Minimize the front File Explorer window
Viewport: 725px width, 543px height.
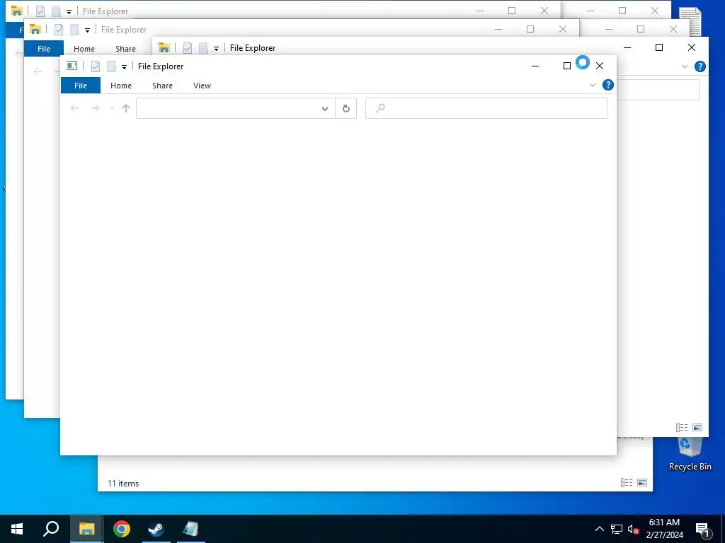point(535,66)
